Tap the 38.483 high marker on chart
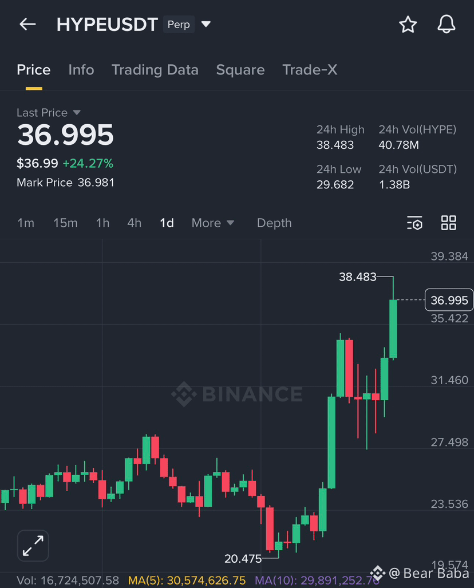474x588 pixels. (x=357, y=277)
